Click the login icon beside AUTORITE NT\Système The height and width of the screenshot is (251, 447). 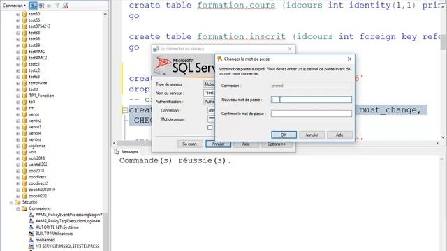tap(31, 227)
